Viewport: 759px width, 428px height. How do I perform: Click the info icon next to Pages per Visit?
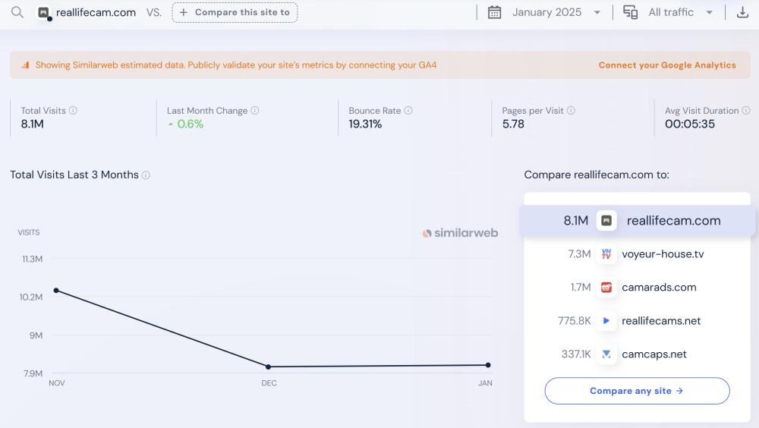coord(571,111)
